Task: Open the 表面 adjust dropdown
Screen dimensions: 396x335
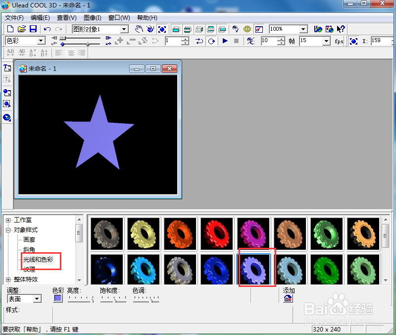Action: tap(37, 299)
